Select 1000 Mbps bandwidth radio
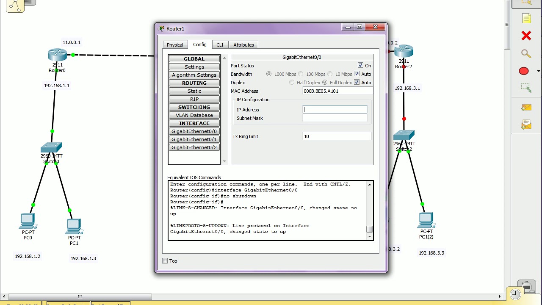Image resolution: width=542 pixels, height=305 pixels. pos(268,74)
